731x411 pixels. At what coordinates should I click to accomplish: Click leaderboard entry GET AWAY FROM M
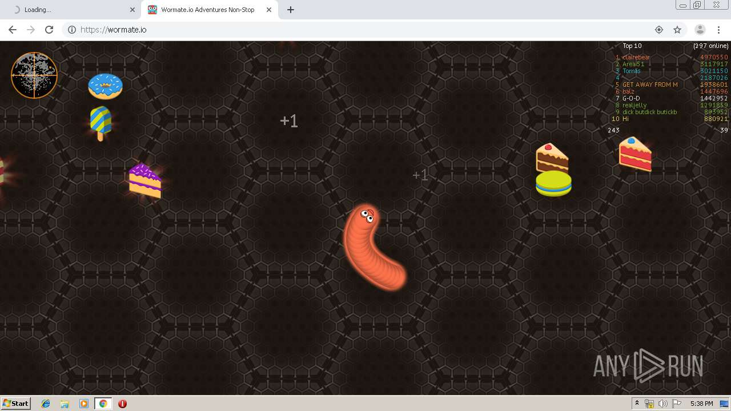coord(650,84)
